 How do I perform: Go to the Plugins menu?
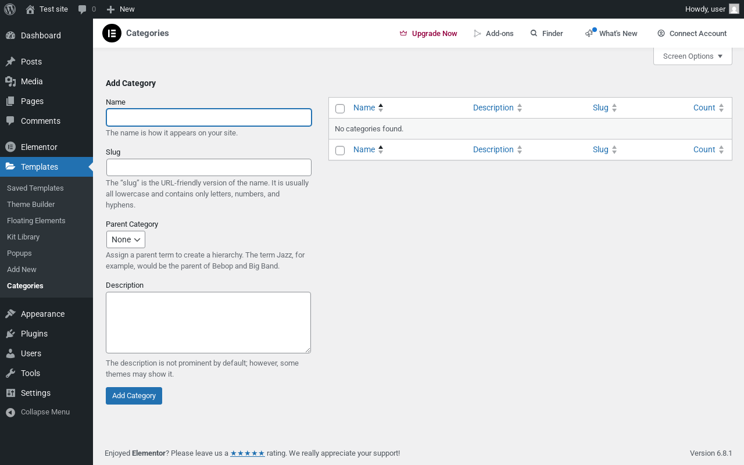pyautogui.click(x=34, y=334)
